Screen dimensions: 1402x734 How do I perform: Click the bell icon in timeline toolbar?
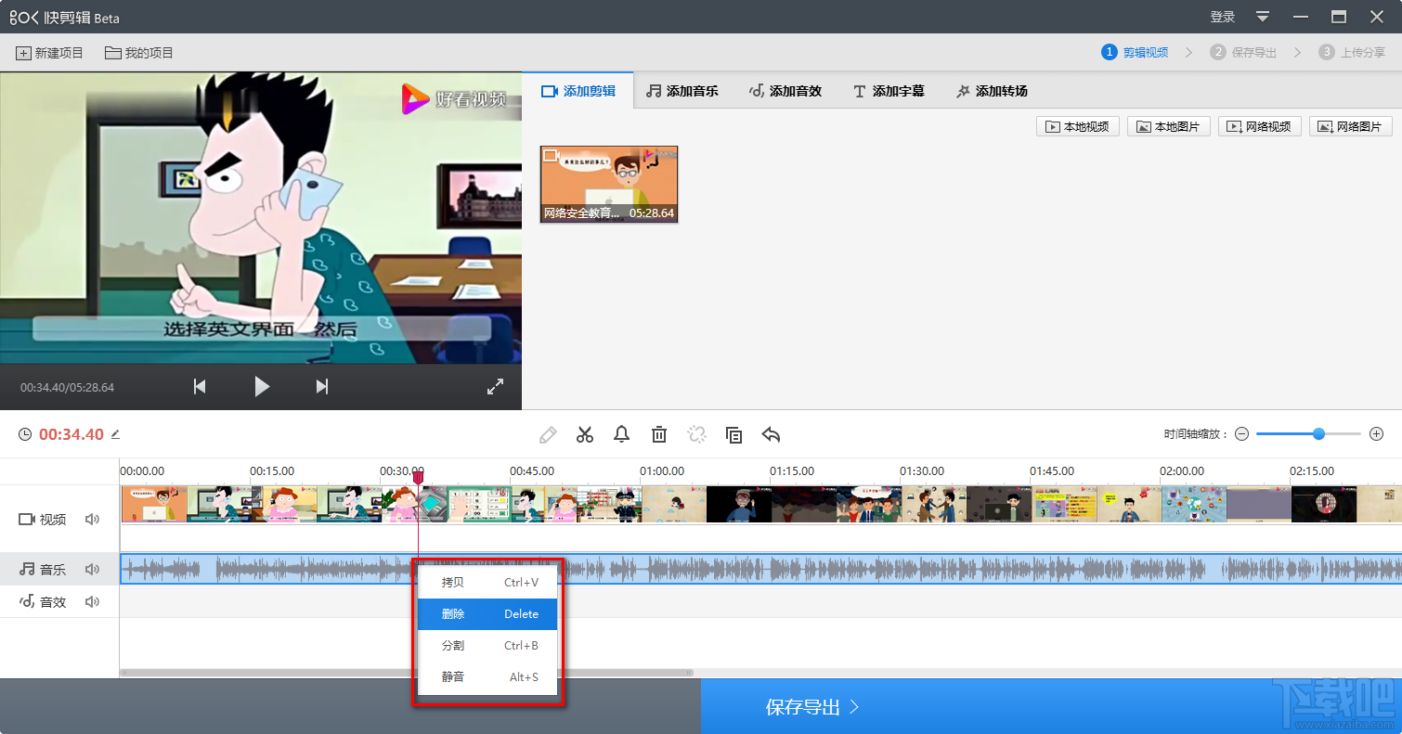622,434
